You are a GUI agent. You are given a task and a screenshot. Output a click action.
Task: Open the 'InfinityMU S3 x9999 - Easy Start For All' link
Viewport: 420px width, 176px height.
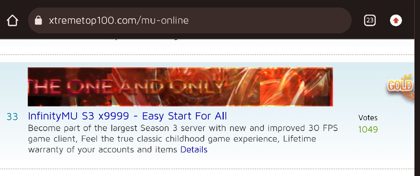click(x=127, y=116)
